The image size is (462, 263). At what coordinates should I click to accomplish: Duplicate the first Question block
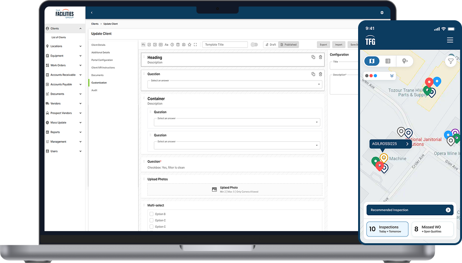pos(313,74)
